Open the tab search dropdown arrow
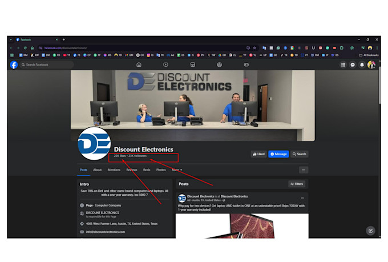 (x=11, y=39)
